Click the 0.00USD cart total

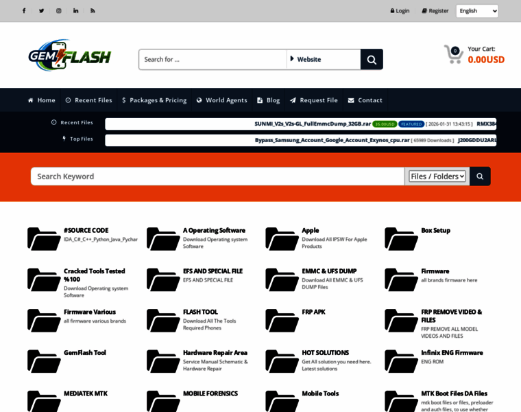pos(486,60)
